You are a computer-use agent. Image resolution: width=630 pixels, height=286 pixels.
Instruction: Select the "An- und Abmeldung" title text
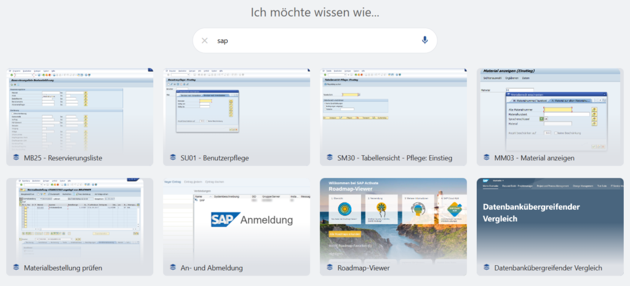[x=212, y=268]
